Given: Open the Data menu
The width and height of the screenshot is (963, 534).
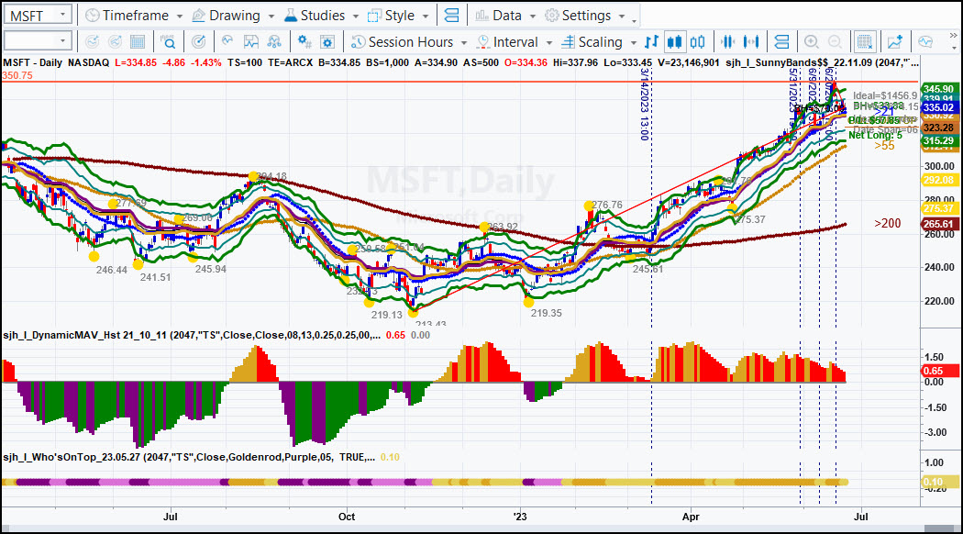Looking at the screenshot, I should point(499,16).
